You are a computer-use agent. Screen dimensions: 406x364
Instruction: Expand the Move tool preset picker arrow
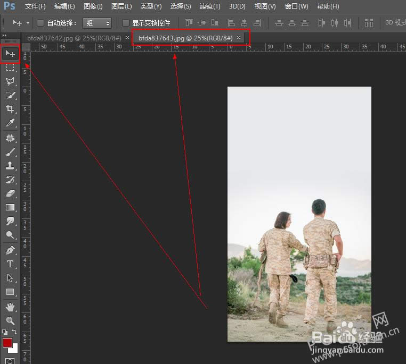[x=28, y=23]
